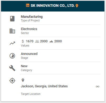Click the Manufacturing project type text
The image size is (106, 103).
[32, 17]
